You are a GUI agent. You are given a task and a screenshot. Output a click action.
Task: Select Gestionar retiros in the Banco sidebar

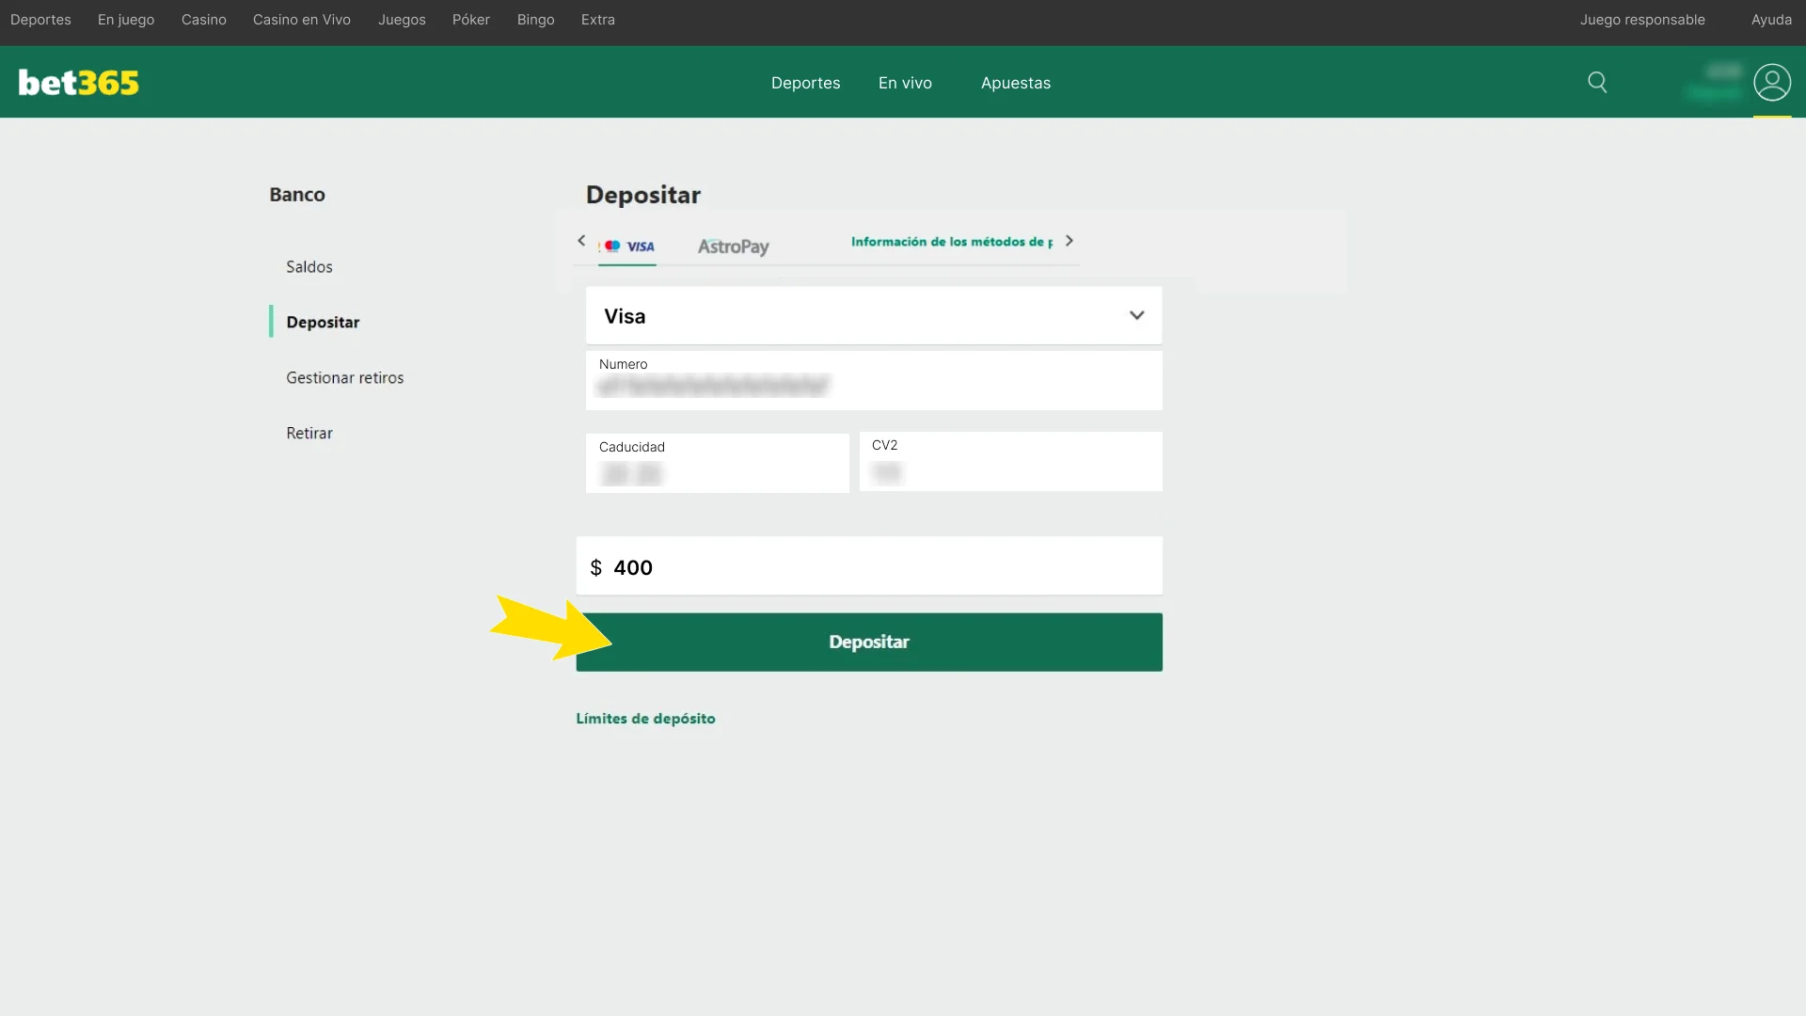344,377
